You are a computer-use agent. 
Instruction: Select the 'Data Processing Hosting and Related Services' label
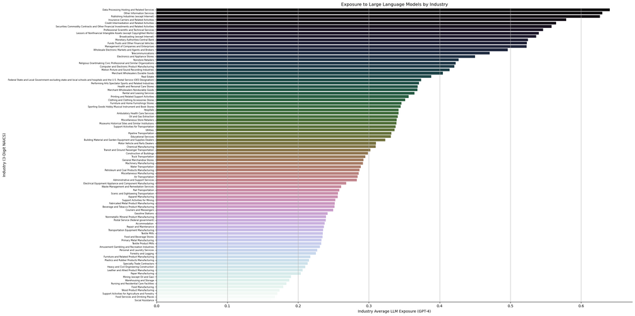click(x=128, y=9)
